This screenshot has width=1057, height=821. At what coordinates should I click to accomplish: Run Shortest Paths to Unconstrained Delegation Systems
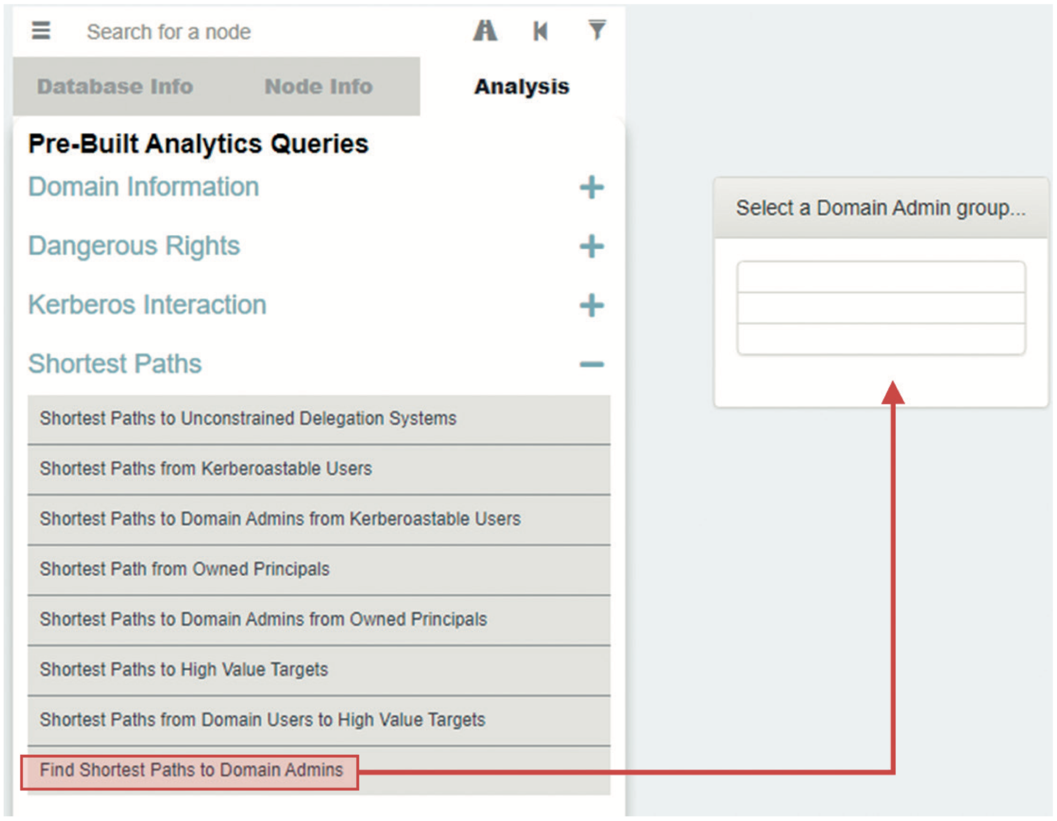coord(248,418)
